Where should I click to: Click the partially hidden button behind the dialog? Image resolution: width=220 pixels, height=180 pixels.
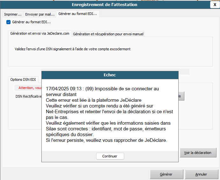pos(181,96)
